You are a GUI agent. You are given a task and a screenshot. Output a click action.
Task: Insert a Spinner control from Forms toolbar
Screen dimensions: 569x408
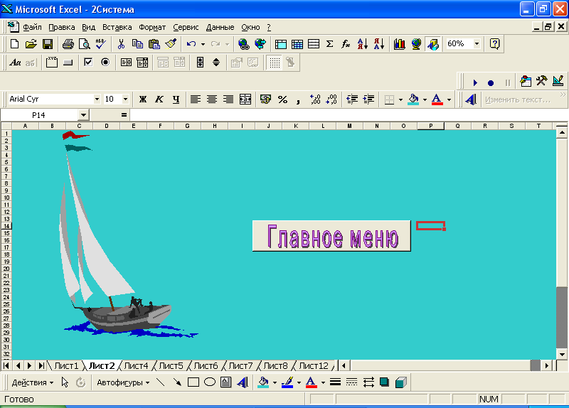tap(216, 63)
